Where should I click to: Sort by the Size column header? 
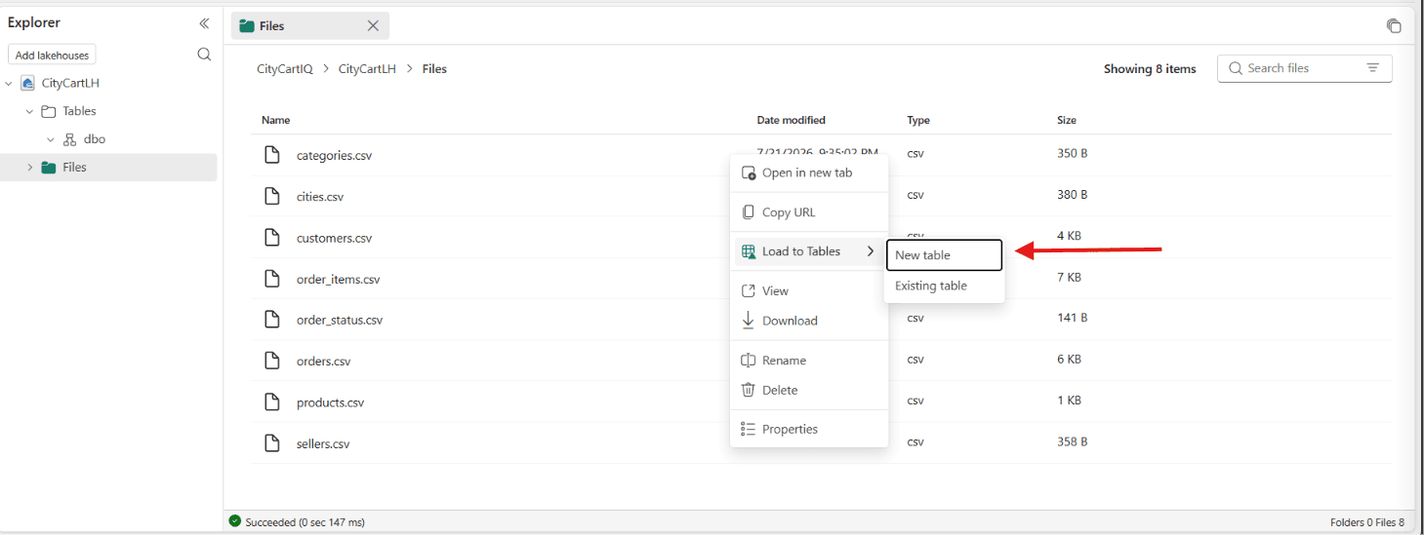(x=1067, y=120)
